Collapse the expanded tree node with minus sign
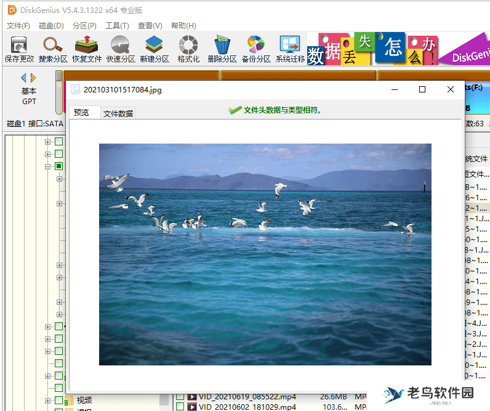 pos(47,166)
